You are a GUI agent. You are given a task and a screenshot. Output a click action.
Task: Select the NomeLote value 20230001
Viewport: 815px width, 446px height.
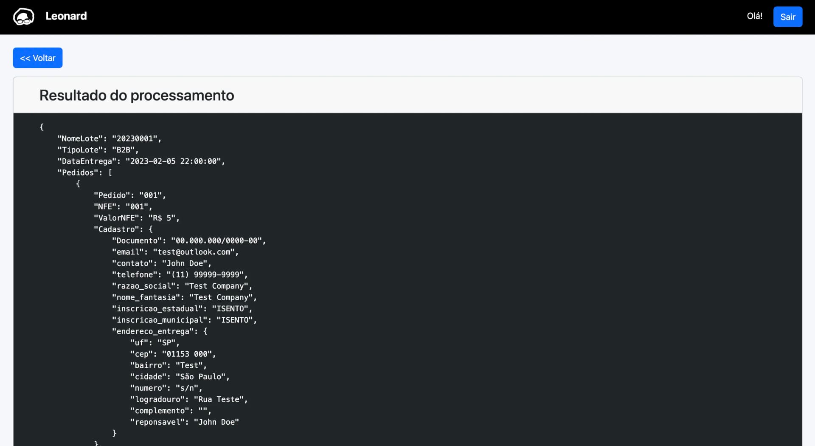[136, 138]
